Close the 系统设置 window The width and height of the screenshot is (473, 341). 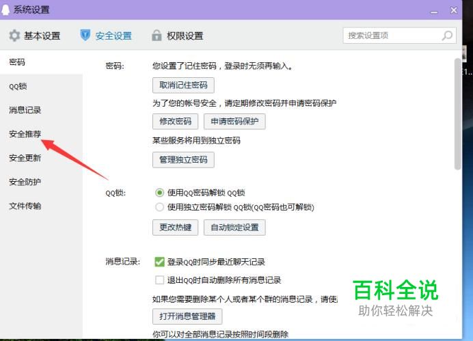pos(454,10)
